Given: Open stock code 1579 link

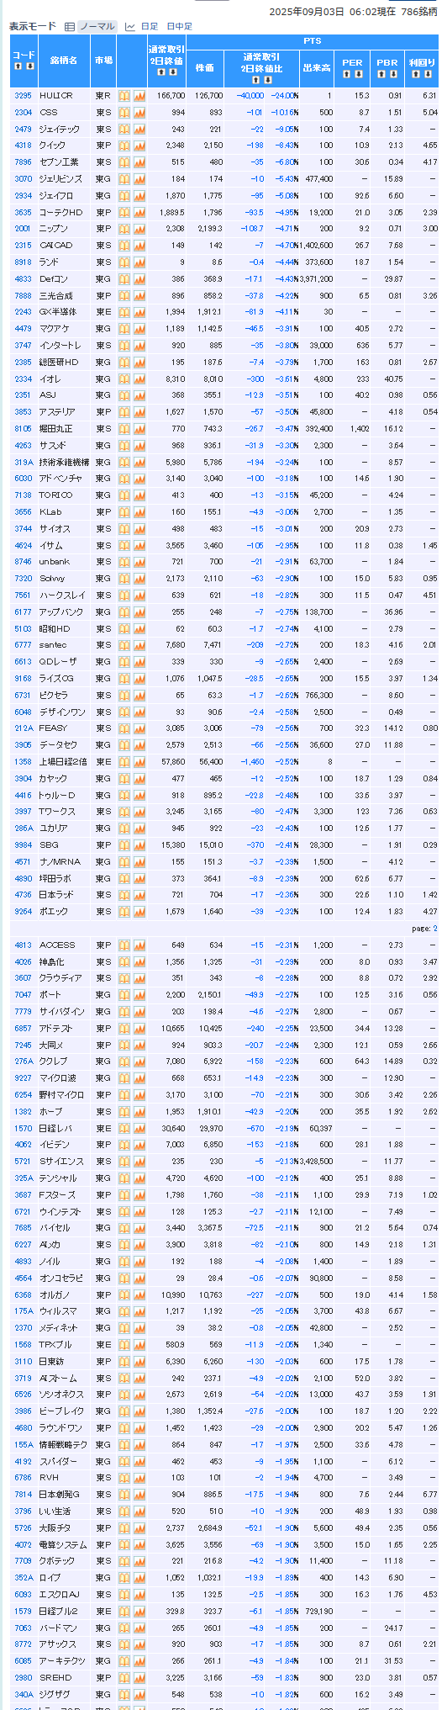Looking at the screenshot, I should [24, 1611].
